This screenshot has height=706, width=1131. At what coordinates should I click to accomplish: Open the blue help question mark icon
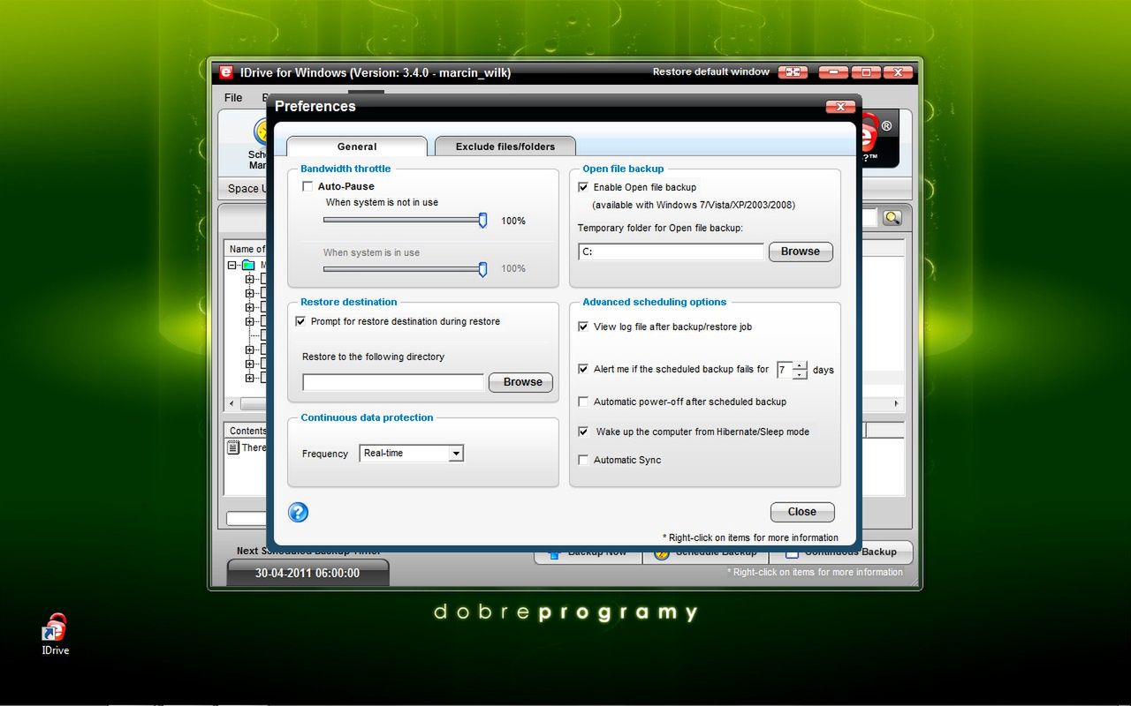pyautogui.click(x=298, y=512)
